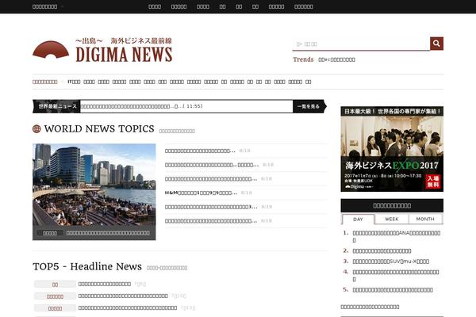Click the globe icon beside WORLD NEWS TOPICS
Screen dimensions: 476x317
tap(36, 129)
